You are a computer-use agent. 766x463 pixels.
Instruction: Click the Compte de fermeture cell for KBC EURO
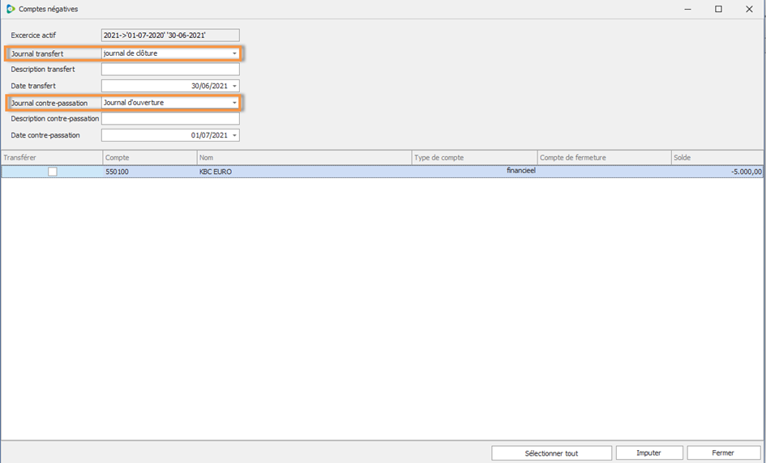(x=605, y=172)
